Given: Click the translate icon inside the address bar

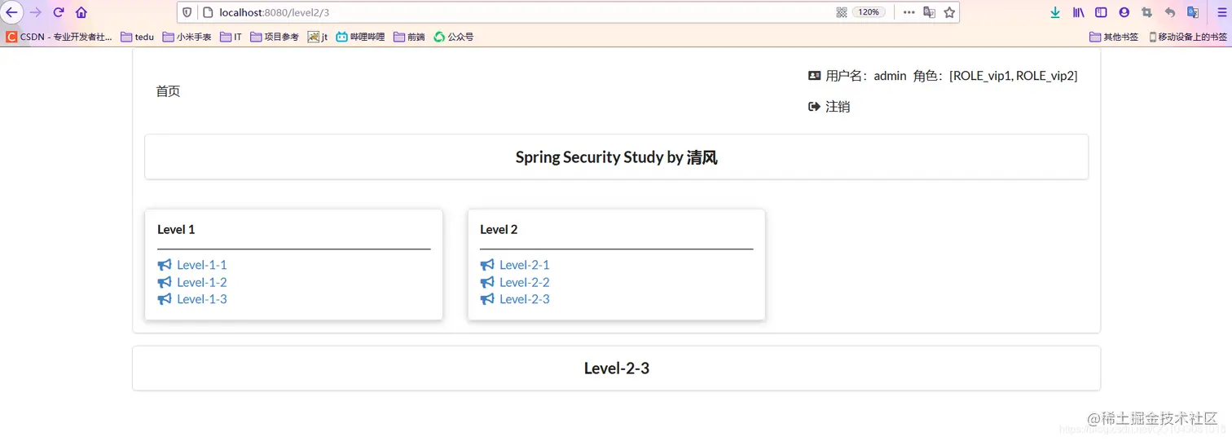Looking at the screenshot, I should (x=929, y=12).
